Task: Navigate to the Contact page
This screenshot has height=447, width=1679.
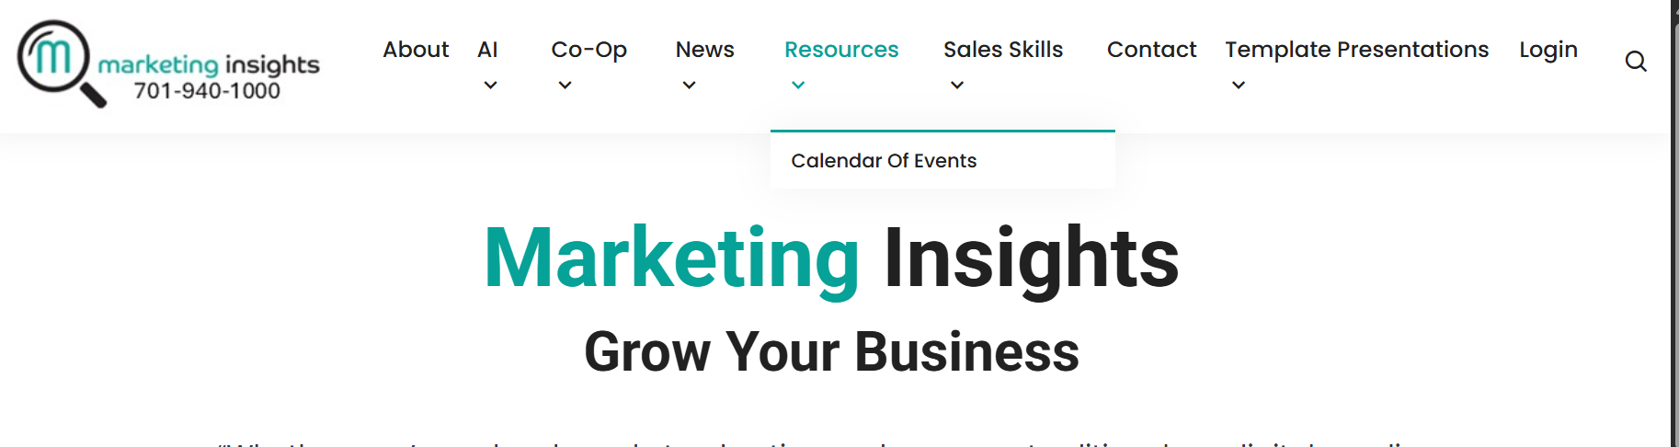Action: [1151, 50]
